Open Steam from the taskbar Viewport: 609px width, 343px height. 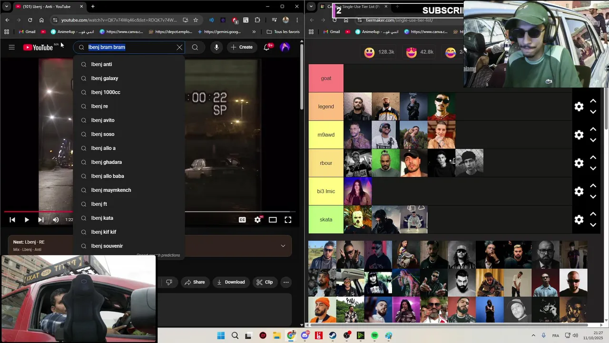333,335
